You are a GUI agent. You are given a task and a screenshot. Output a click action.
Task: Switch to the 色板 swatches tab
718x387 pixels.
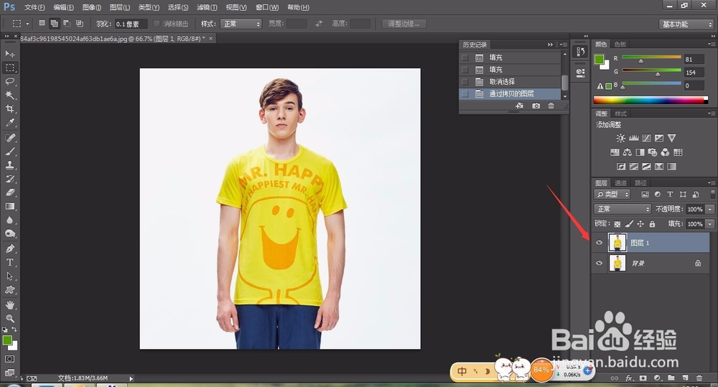click(x=620, y=44)
